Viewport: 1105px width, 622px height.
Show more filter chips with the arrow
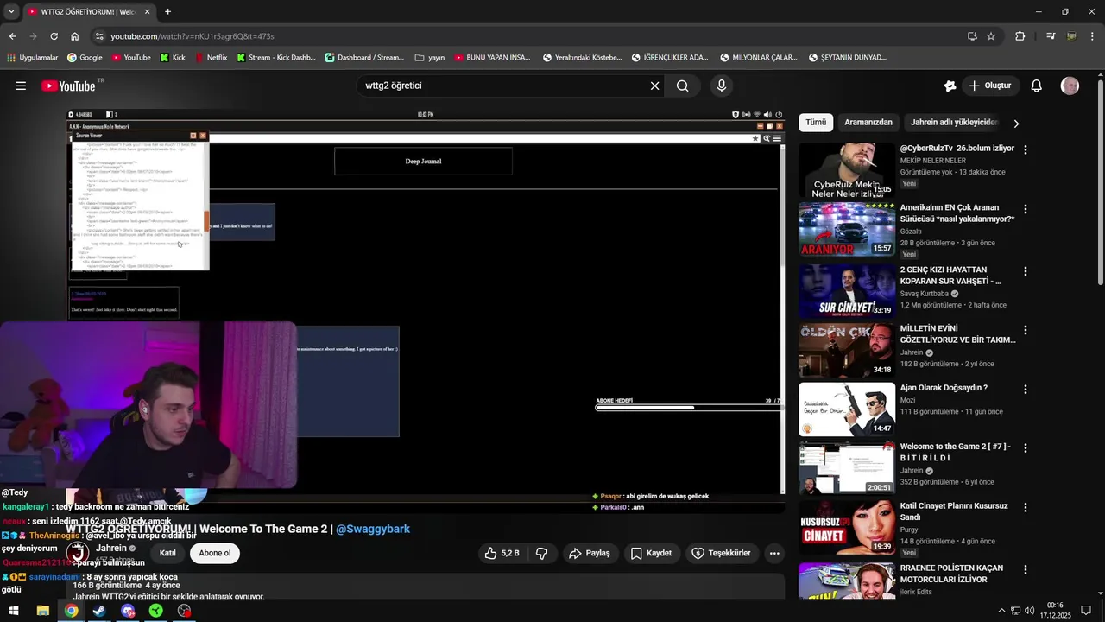click(x=1016, y=124)
